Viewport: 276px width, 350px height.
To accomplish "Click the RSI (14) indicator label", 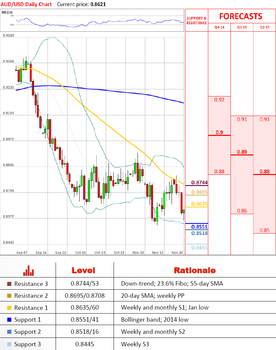I will [x=7, y=12].
